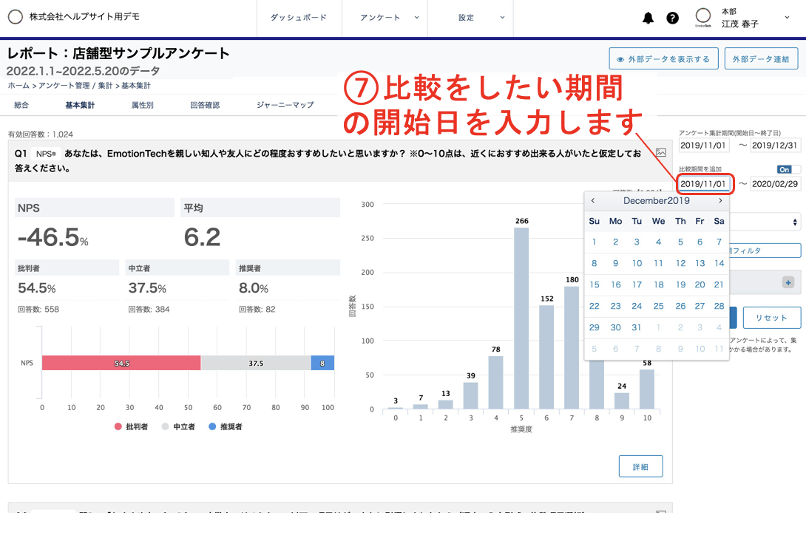Click the リセット button
Viewport: 806px width, 535px height.
tap(771, 317)
